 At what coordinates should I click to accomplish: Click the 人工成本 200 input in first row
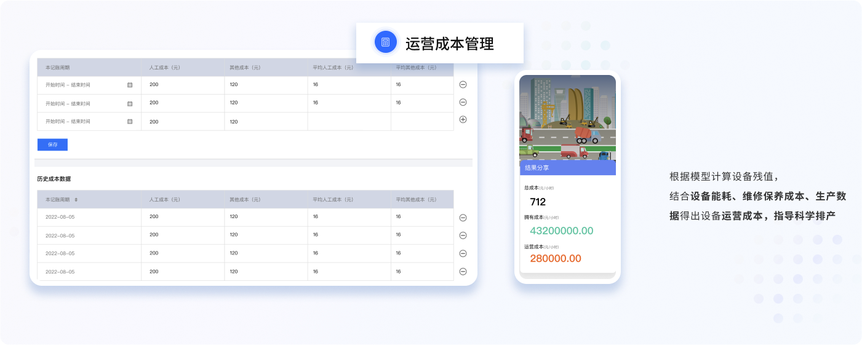(154, 84)
